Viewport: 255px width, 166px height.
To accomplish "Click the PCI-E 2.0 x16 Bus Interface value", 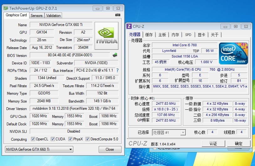I will (95, 70).
